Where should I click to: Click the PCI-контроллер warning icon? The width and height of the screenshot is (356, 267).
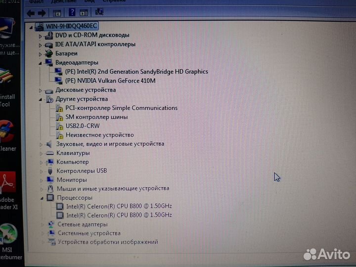pyautogui.click(x=59, y=108)
